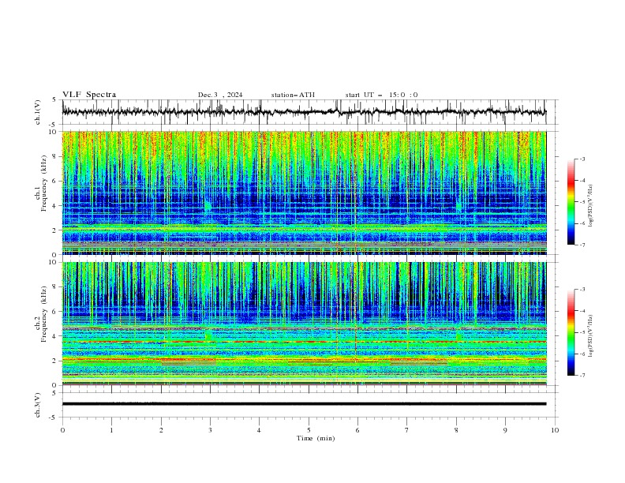625x483 pixels.
Task: Click the ch.2 "Frequency (kHz)" axis label
Action: (44, 313)
